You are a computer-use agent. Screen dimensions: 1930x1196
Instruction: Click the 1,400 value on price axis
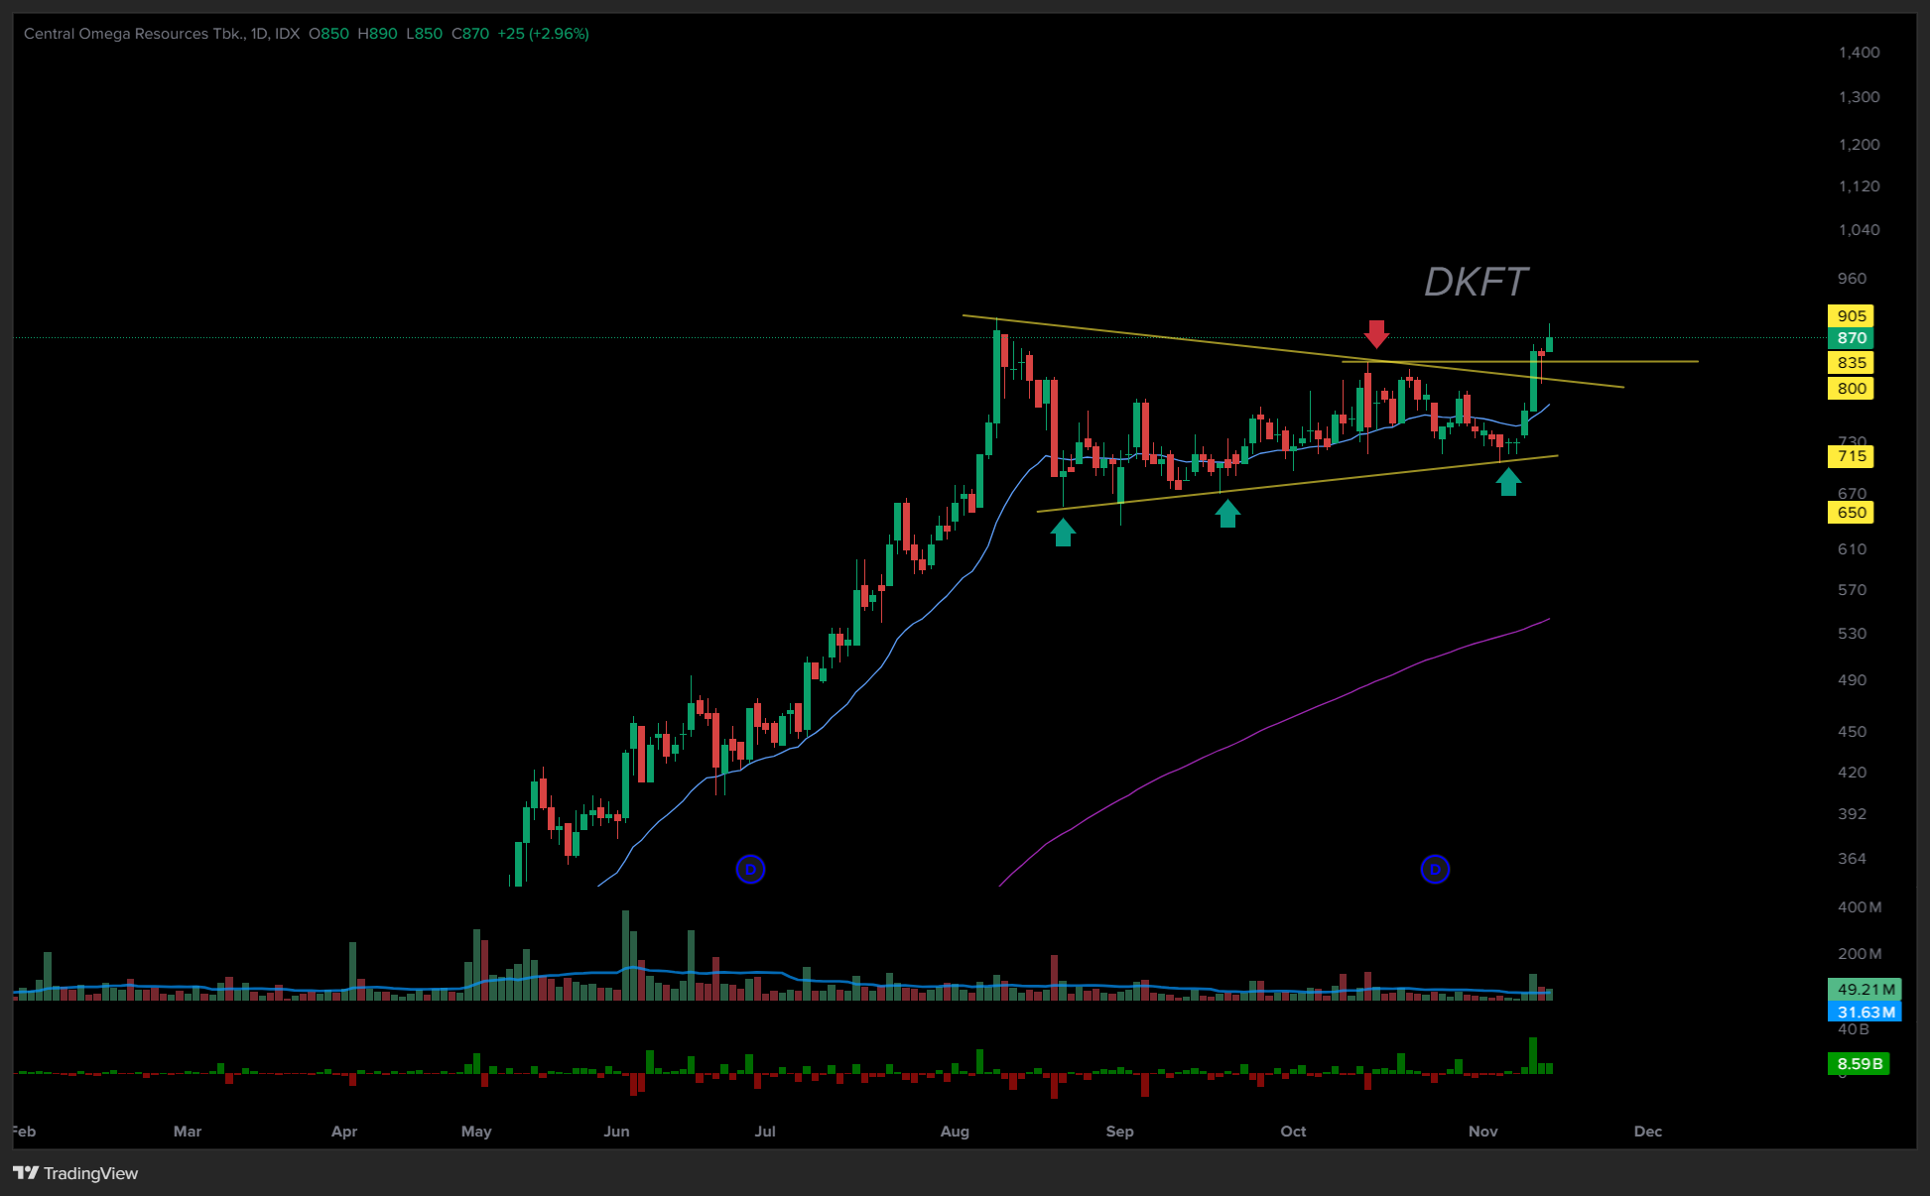pyautogui.click(x=1859, y=53)
